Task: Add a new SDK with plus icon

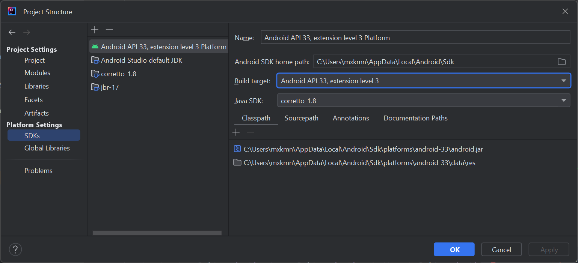Action: (95, 30)
